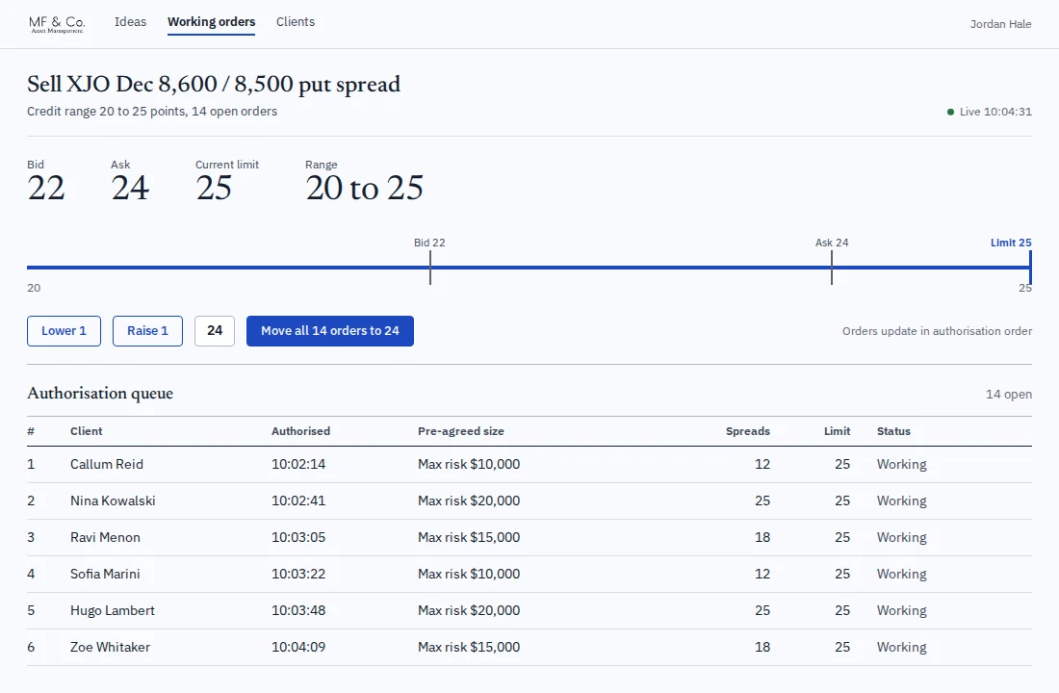Click Hugo Lambert's spreads value 25
The image size is (1059, 693).
click(x=762, y=610)
